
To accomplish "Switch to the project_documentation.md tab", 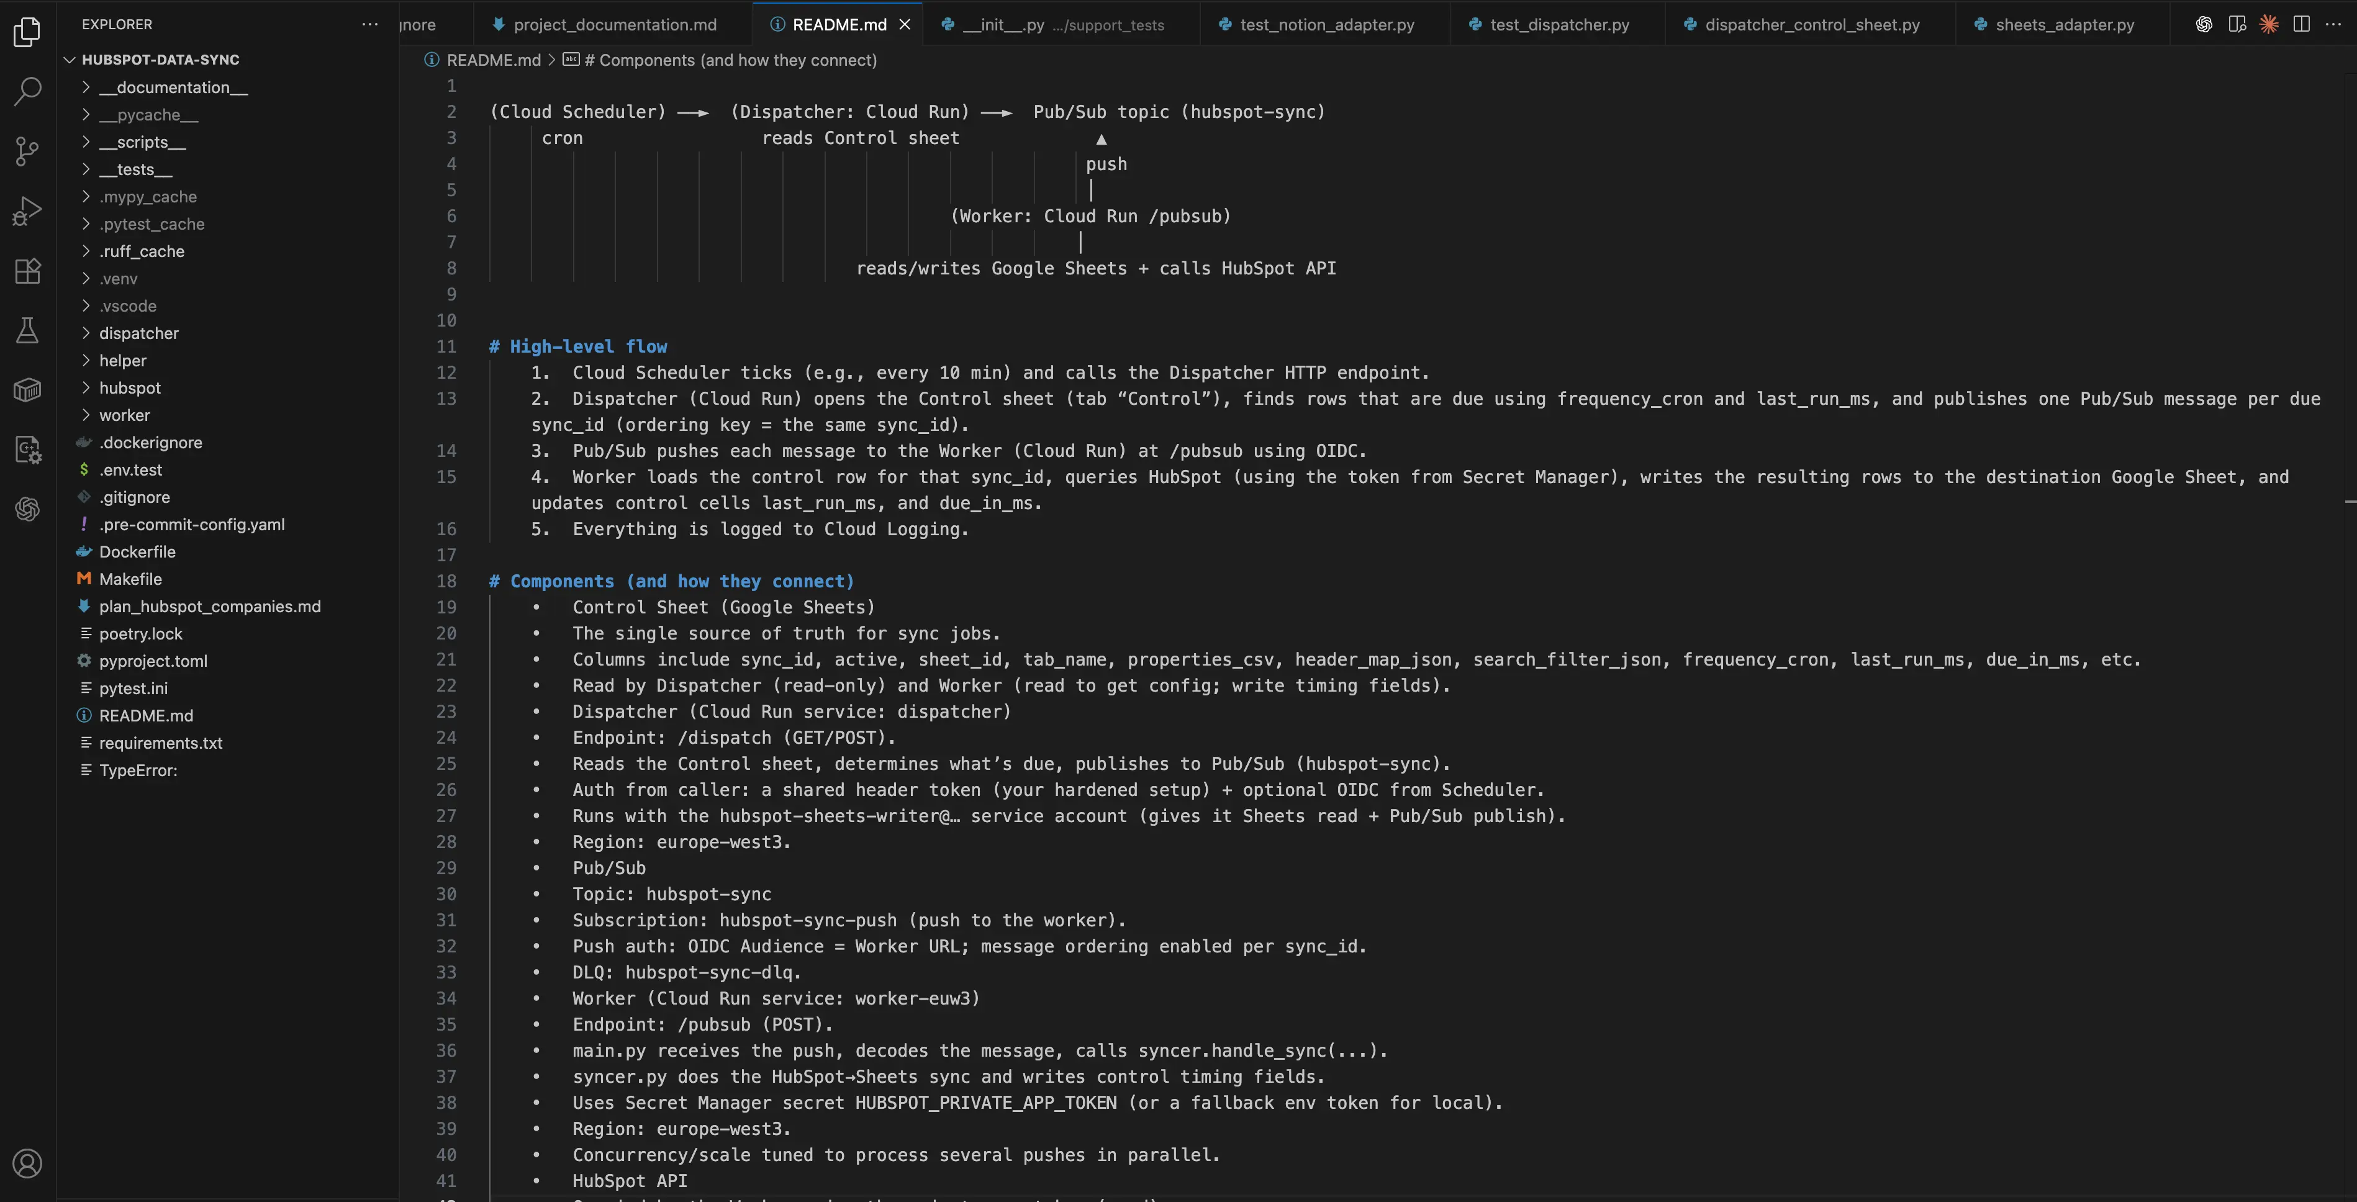I will point(614,25).
